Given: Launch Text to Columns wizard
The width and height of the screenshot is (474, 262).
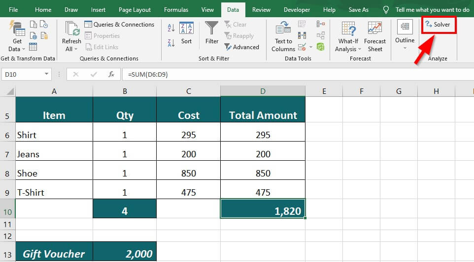Looking at the screenshot, I should click(283, 36).
